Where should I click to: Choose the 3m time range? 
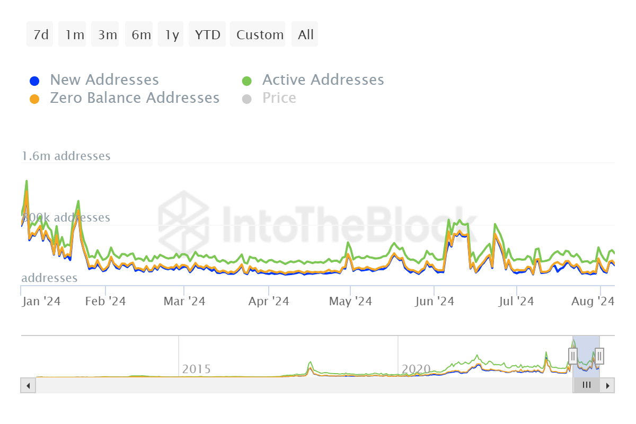coord(107,35)
